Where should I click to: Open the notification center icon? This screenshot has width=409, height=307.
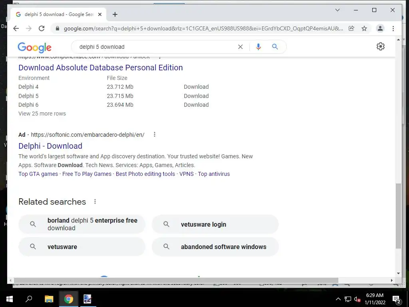pos(397,299)
